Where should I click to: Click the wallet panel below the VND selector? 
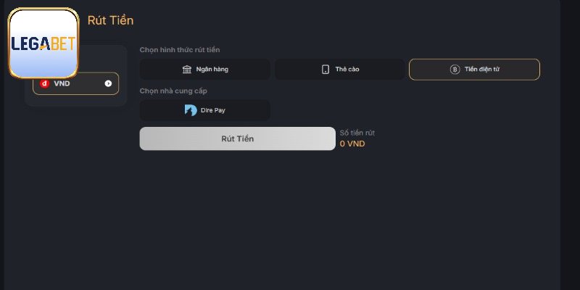point(75,101)
